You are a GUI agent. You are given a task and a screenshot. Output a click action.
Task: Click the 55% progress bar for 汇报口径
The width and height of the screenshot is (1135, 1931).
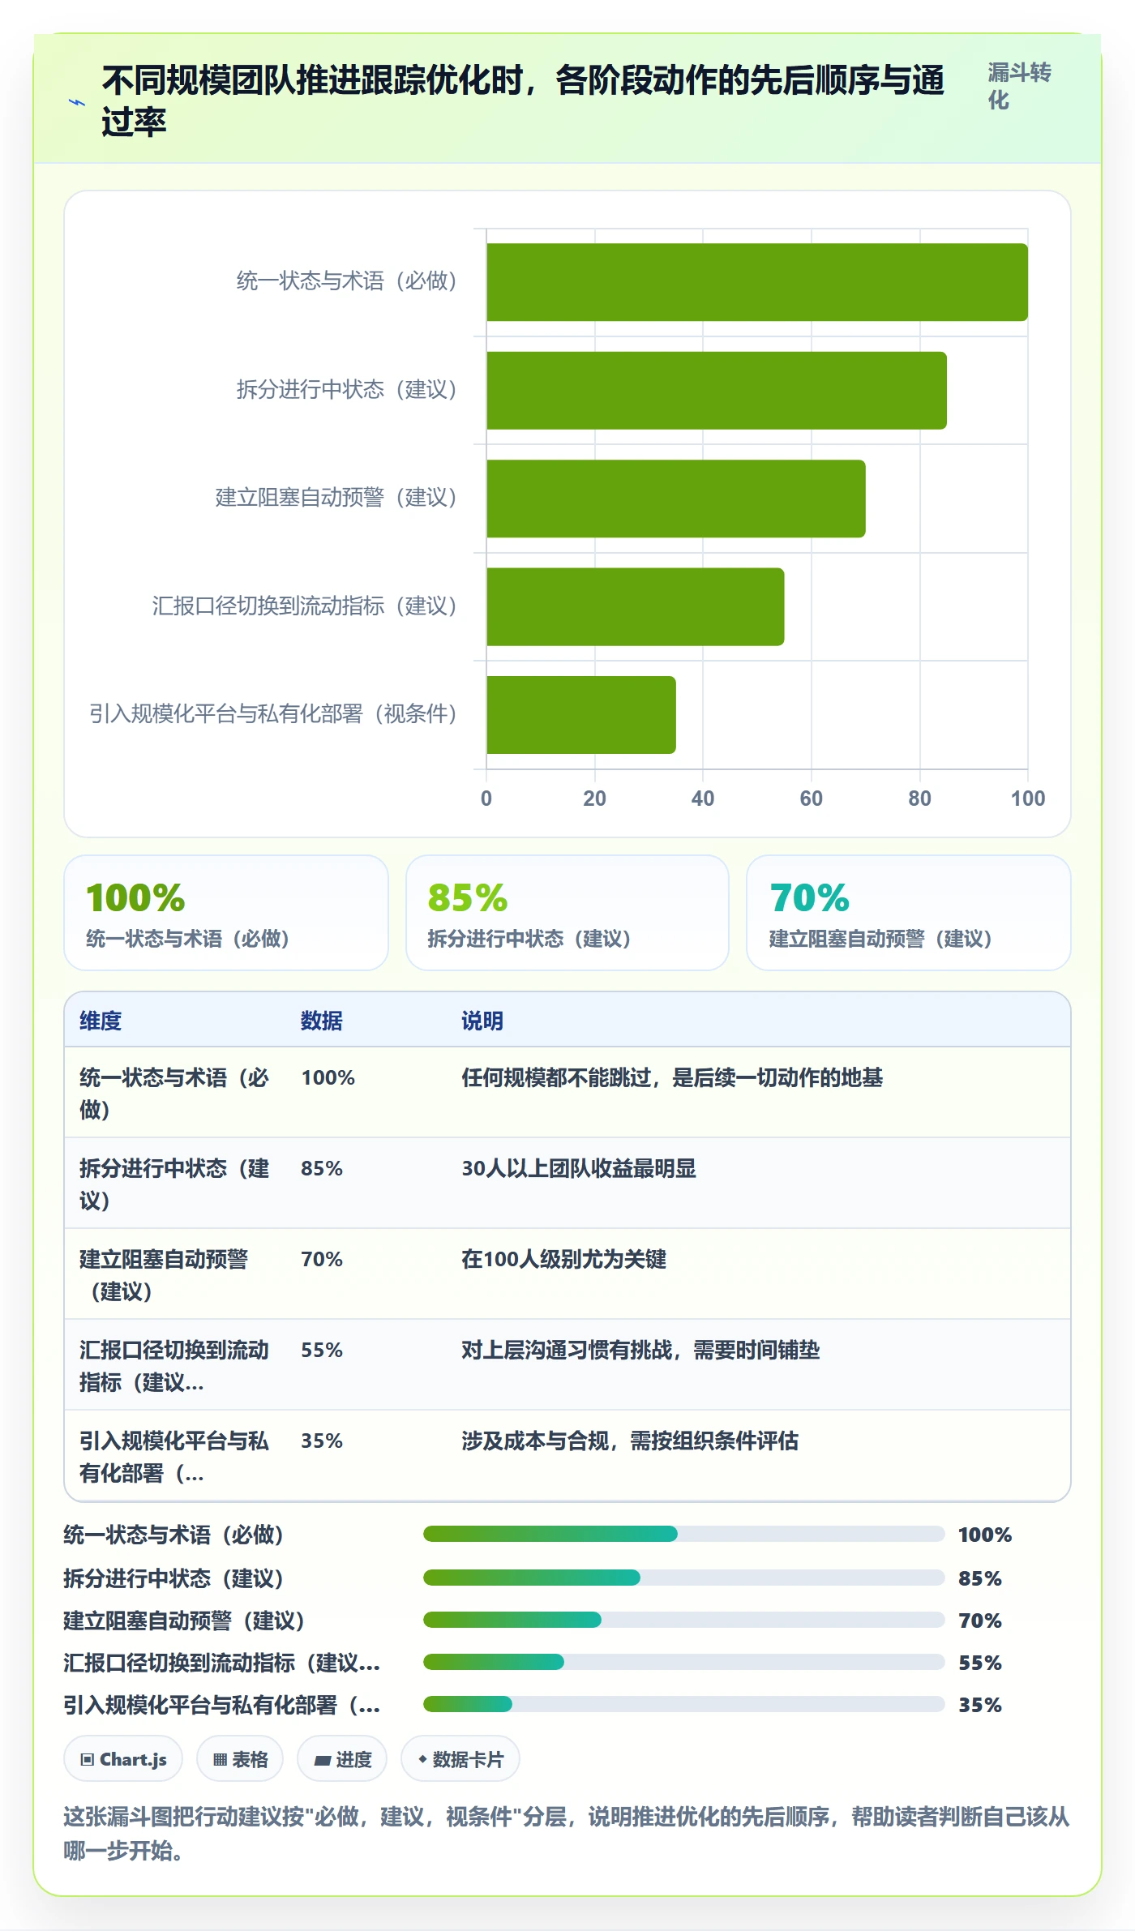point(683,1662)
